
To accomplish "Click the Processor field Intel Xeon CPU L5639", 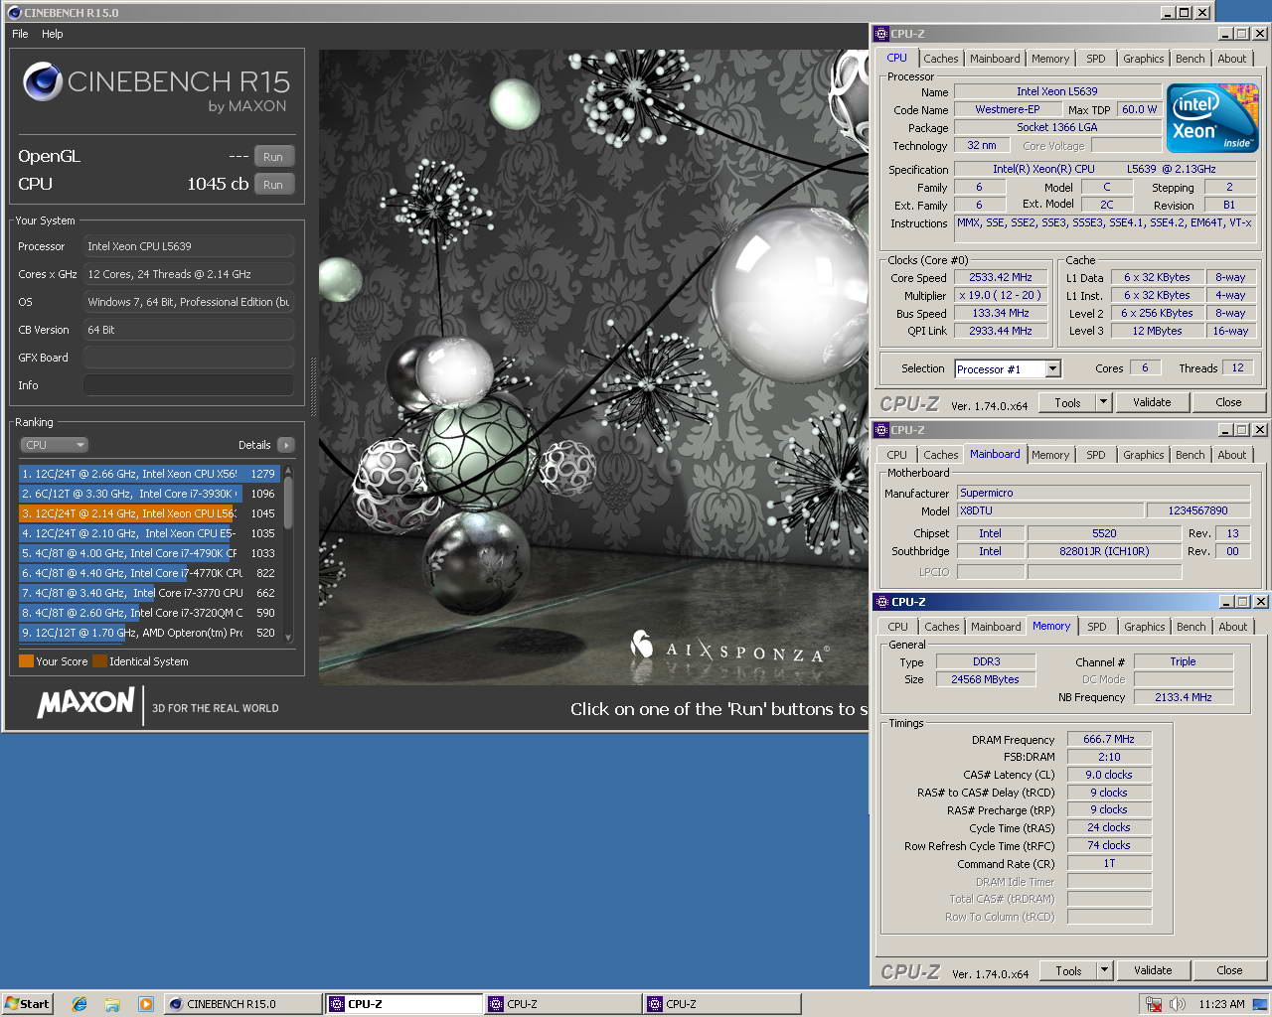I will click(x=189, y=246).
